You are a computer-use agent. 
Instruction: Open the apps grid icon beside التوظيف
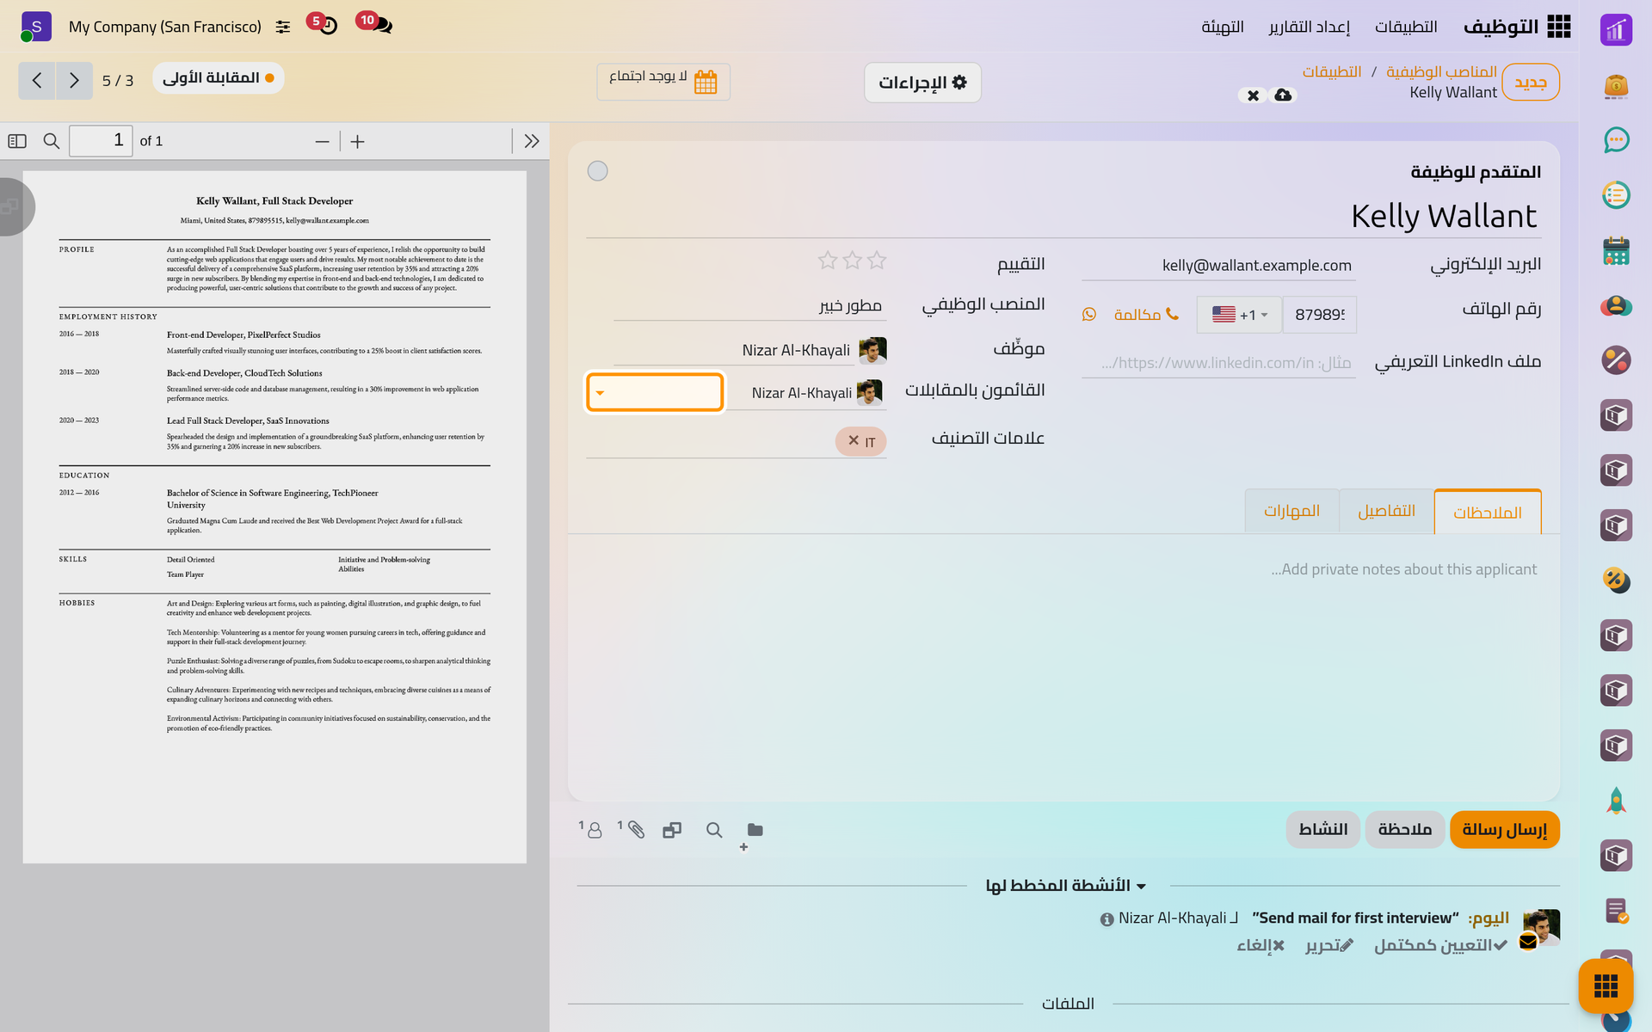[1558, 27]
